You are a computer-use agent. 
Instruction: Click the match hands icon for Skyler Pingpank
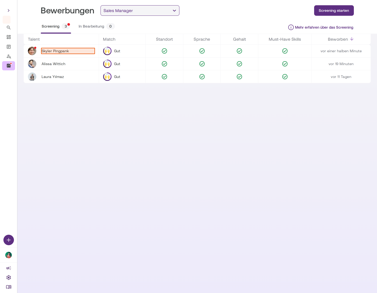click(x=107, y=51)
